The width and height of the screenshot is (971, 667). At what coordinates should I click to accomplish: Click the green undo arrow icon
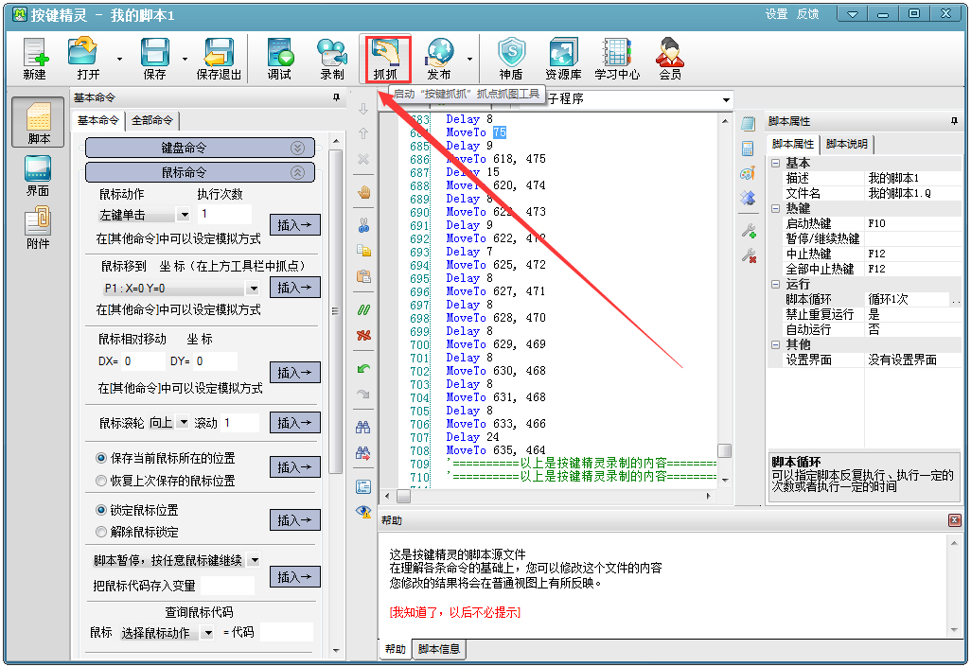[363, 368]
